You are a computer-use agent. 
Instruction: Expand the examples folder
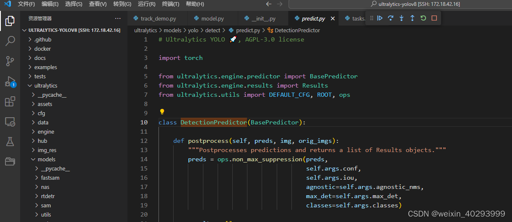(73, 67)
